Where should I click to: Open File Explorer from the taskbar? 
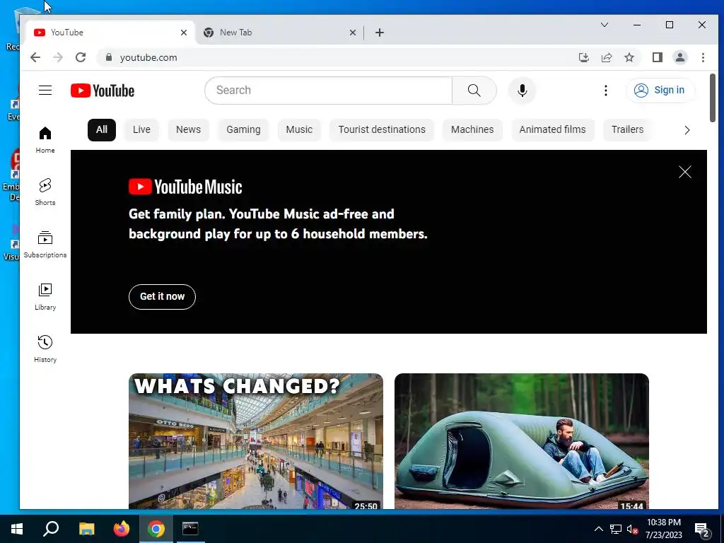86,529
